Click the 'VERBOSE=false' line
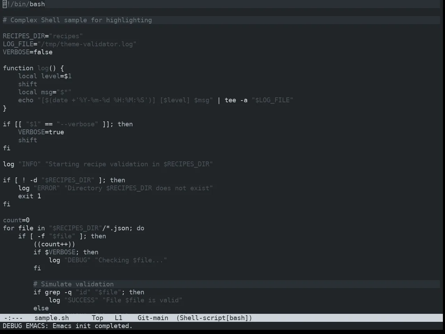 28,52
